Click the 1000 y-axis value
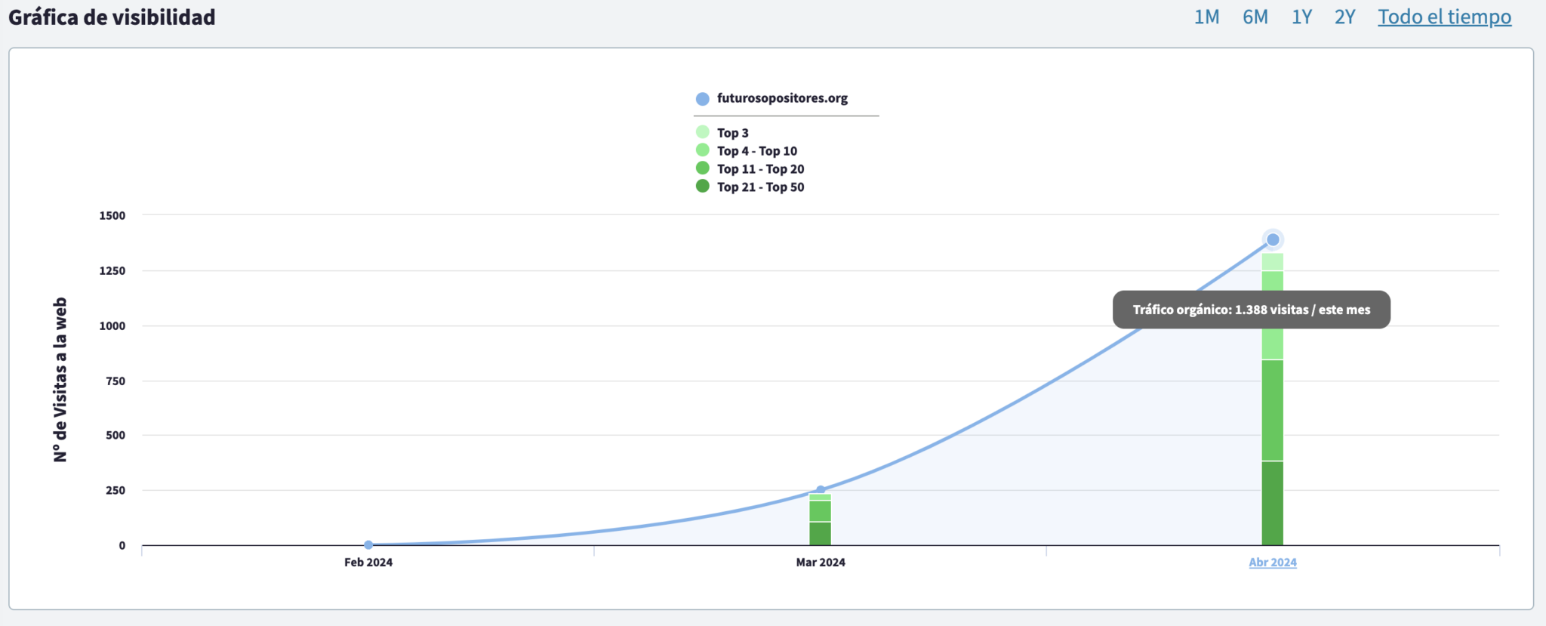 (x=112, y=325)
